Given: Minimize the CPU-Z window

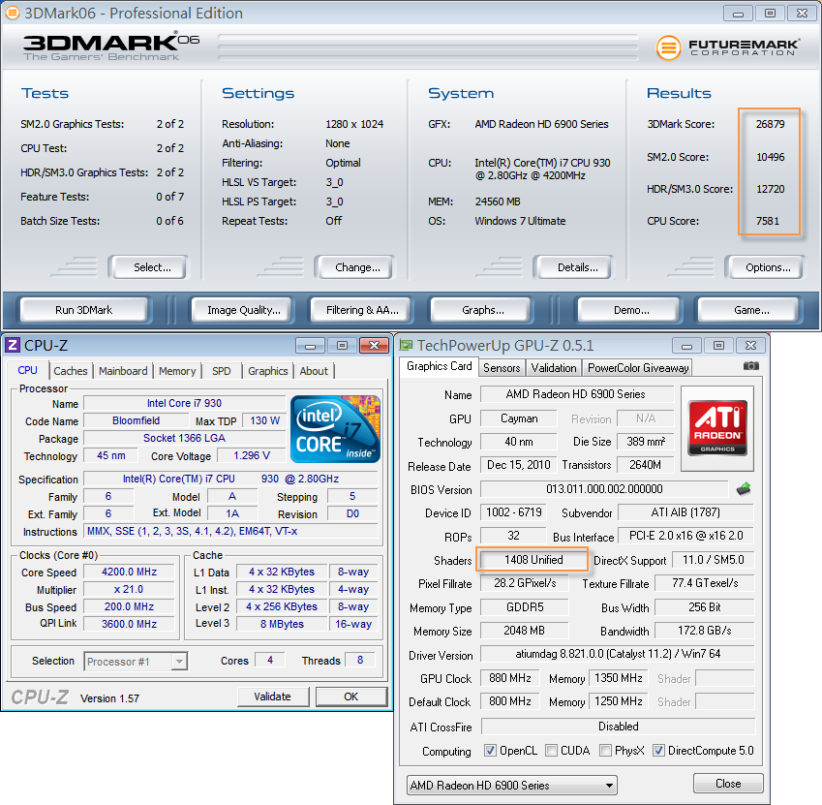Looking at the screenshot, I should coord(311,346).
